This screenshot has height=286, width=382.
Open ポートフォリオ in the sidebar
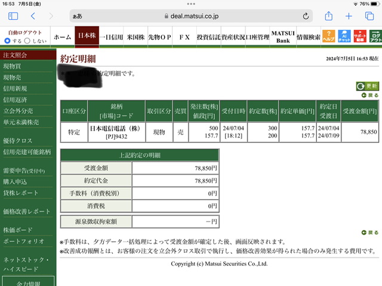[x=24, y=241]
